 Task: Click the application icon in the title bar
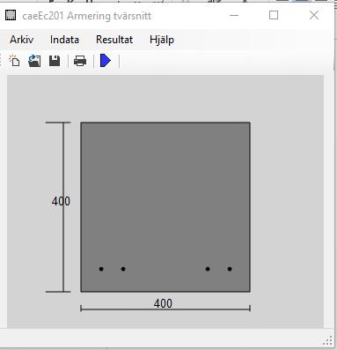click(11, 15)
